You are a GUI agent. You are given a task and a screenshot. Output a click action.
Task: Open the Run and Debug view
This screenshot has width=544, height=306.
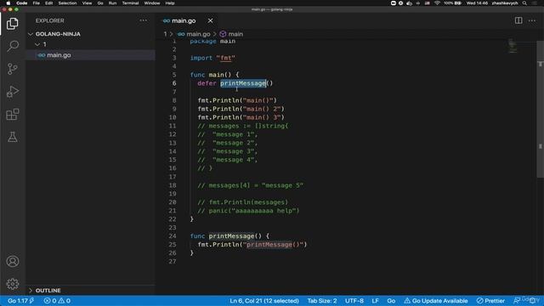coord(13,92)
